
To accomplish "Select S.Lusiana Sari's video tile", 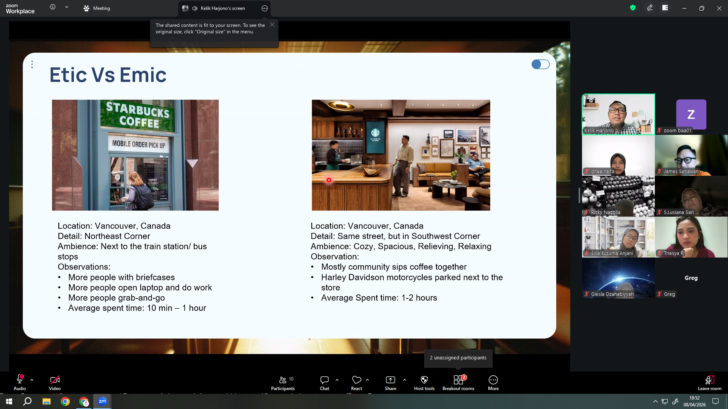I will point(691,196).
